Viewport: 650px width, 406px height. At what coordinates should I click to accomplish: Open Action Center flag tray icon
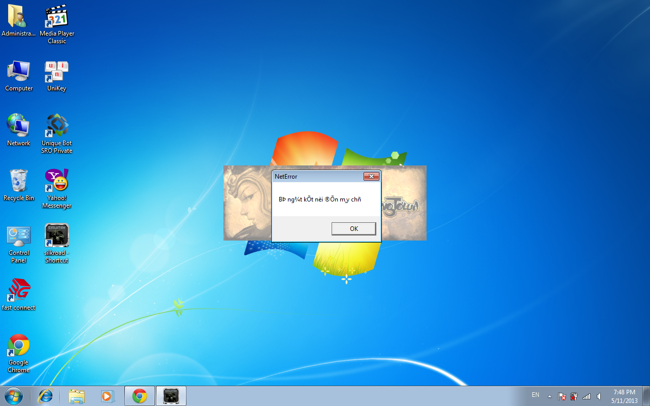coord(562,396)
